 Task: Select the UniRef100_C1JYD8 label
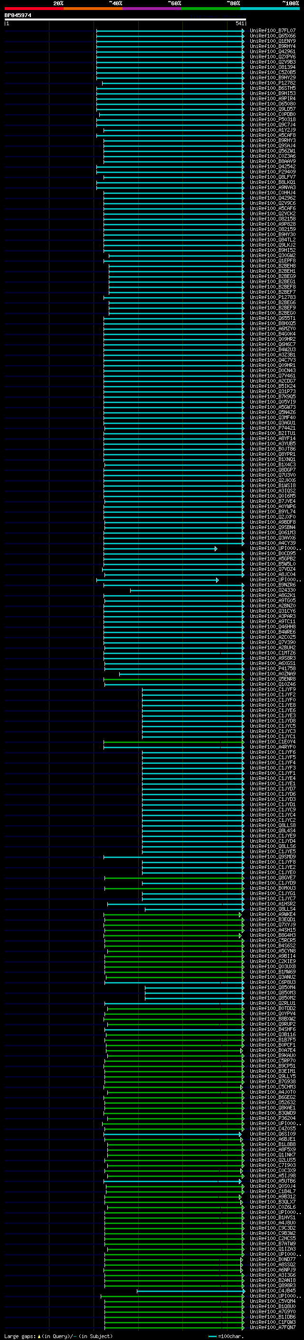pyautogui.click(x=272, y=721)
